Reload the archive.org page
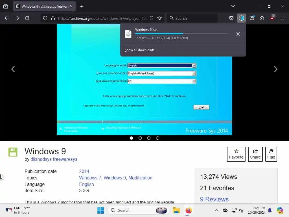Viewport: 289px width, 217px height. coord(27,18)
